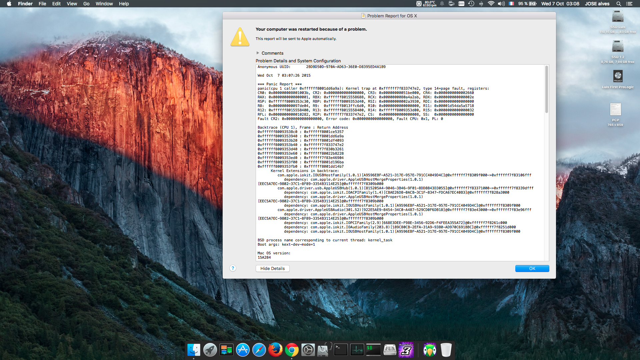Click the '15A284' build number line

[x=264, y=257]
